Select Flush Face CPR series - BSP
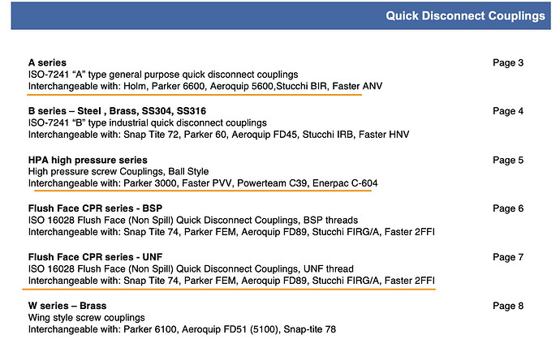560x339 pixels. (x=95, y=208)
